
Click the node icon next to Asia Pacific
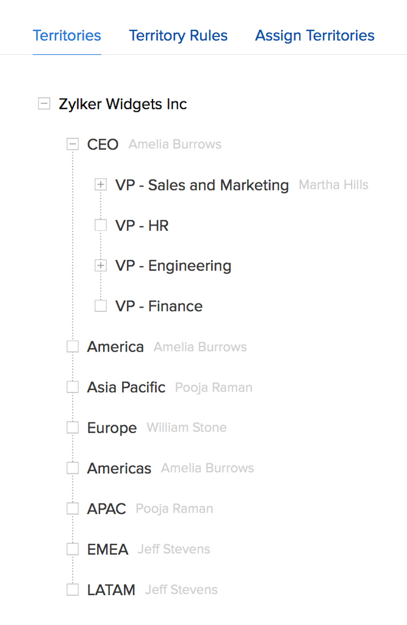[x=73, y=387]
